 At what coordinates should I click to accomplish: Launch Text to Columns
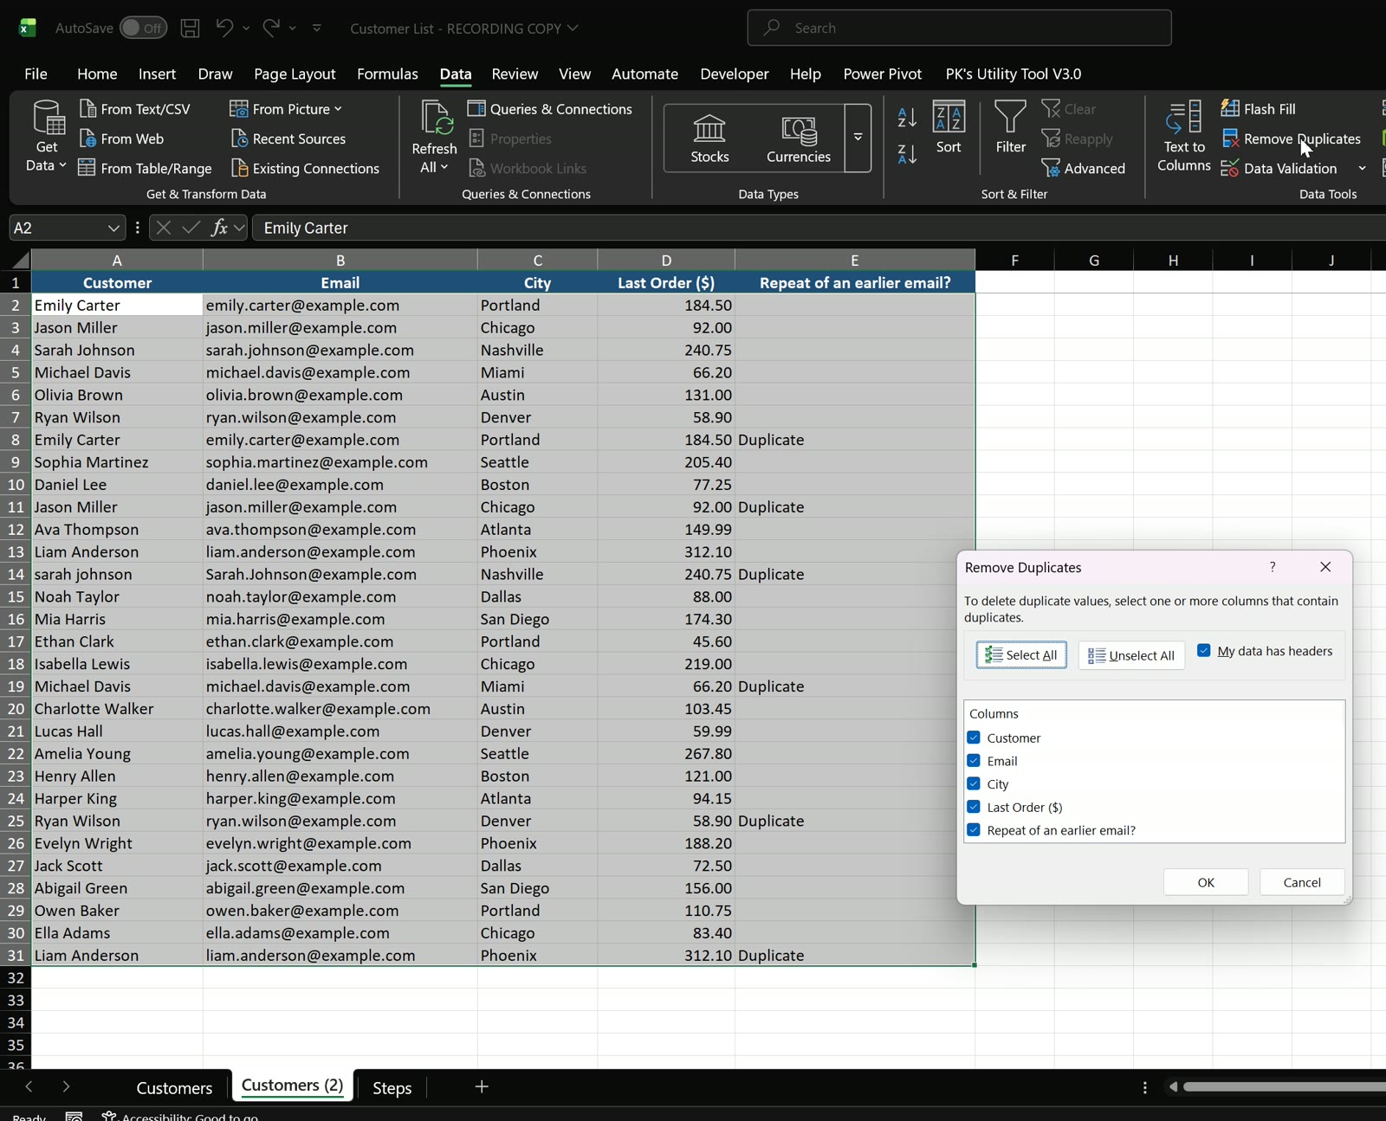click(x=1184, y=137)
